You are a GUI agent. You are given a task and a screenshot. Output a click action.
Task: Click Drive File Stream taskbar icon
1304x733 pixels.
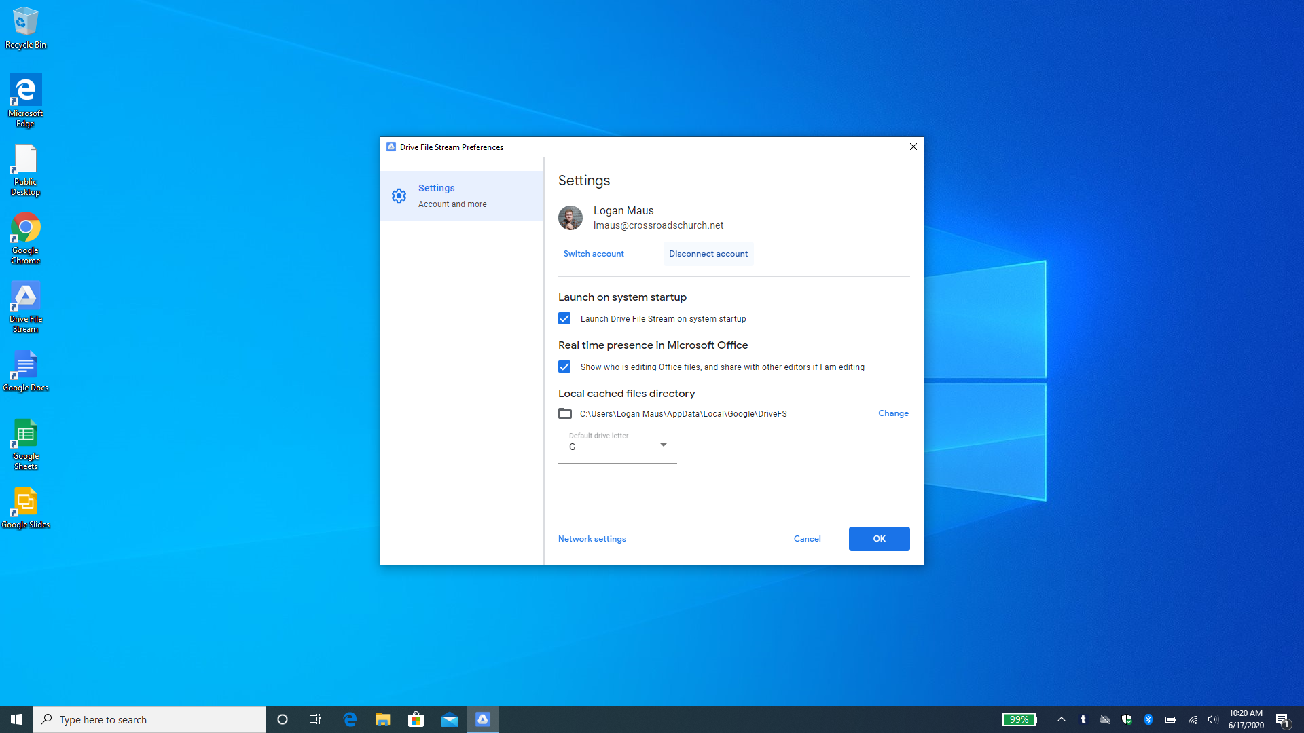(483, 719)
